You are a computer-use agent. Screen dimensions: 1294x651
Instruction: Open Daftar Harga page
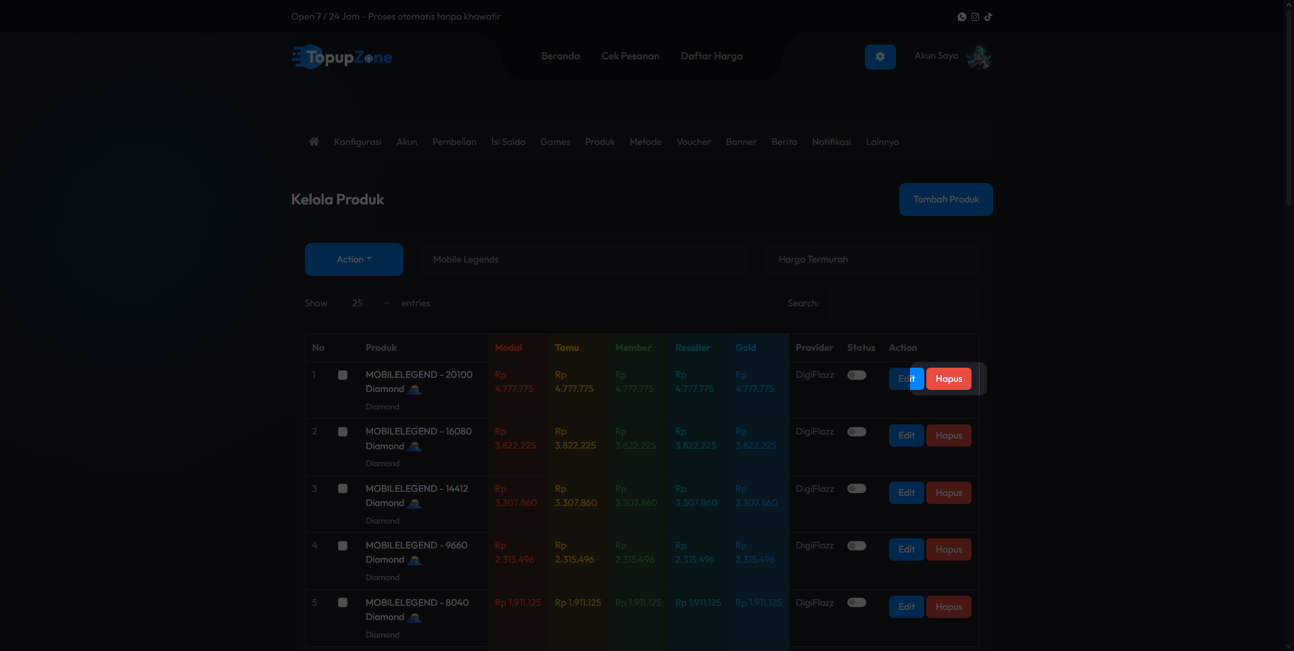(x=712, y=56)
